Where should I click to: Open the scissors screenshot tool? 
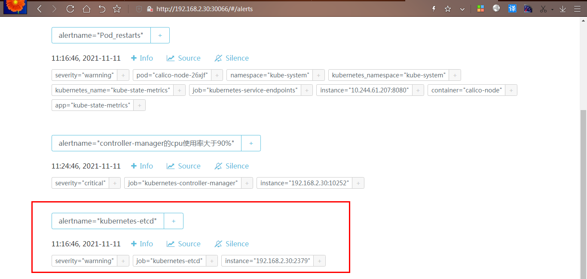(x=544, y=9)
